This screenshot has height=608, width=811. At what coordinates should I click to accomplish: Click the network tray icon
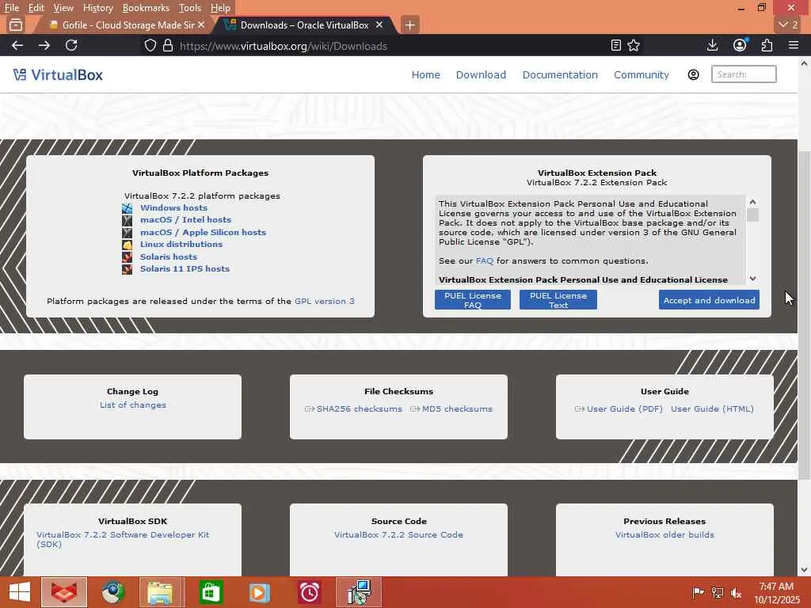coord(718,592)
